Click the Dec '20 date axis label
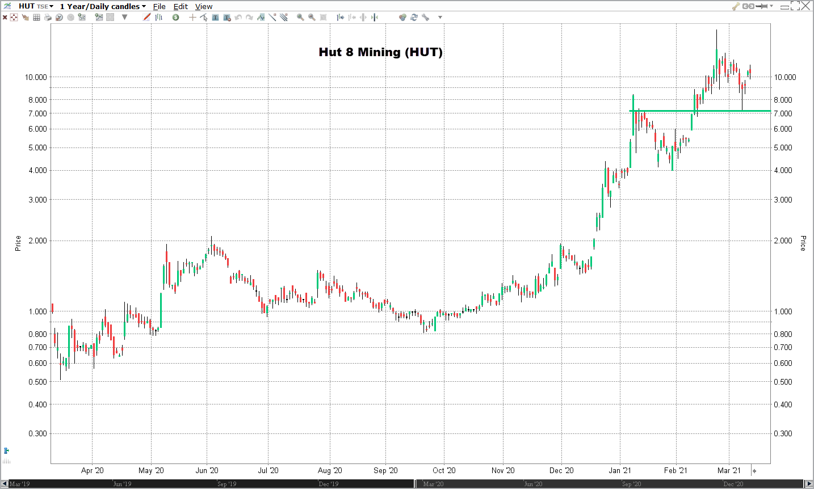The width and height of the screenshot is (814, 489). (x=561, y=470)
